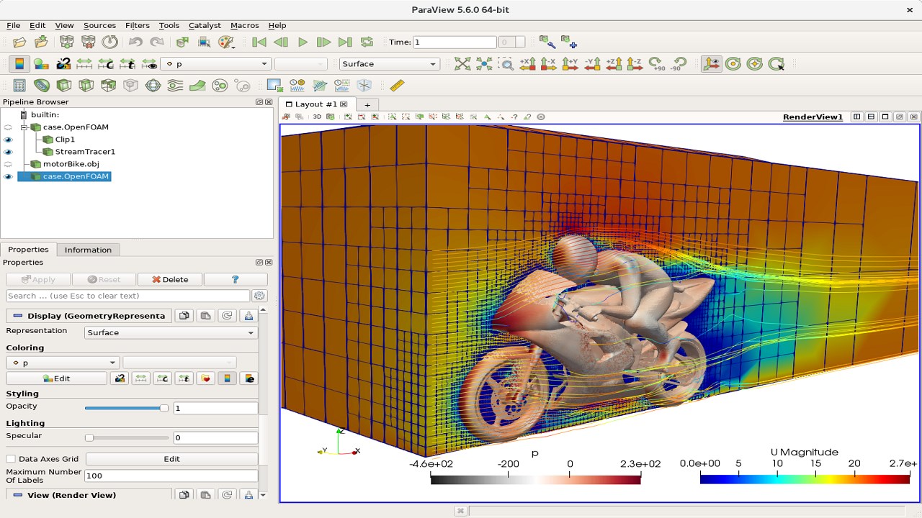Click the Delete button
Image resolution: width=922 pixels, height=518 pixels.
coord(170,279)
